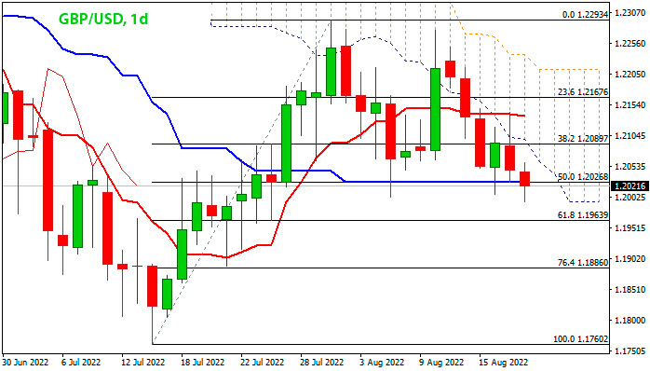Click the 18 Jul 2022 date label

pyautogui.click(x=203, y=363)
